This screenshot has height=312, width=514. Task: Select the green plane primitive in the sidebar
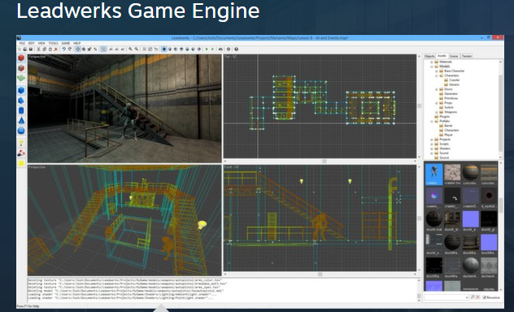(x=21, y=78)
